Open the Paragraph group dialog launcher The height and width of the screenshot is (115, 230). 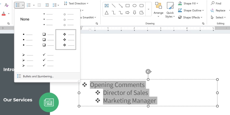(x=97, y=24)
